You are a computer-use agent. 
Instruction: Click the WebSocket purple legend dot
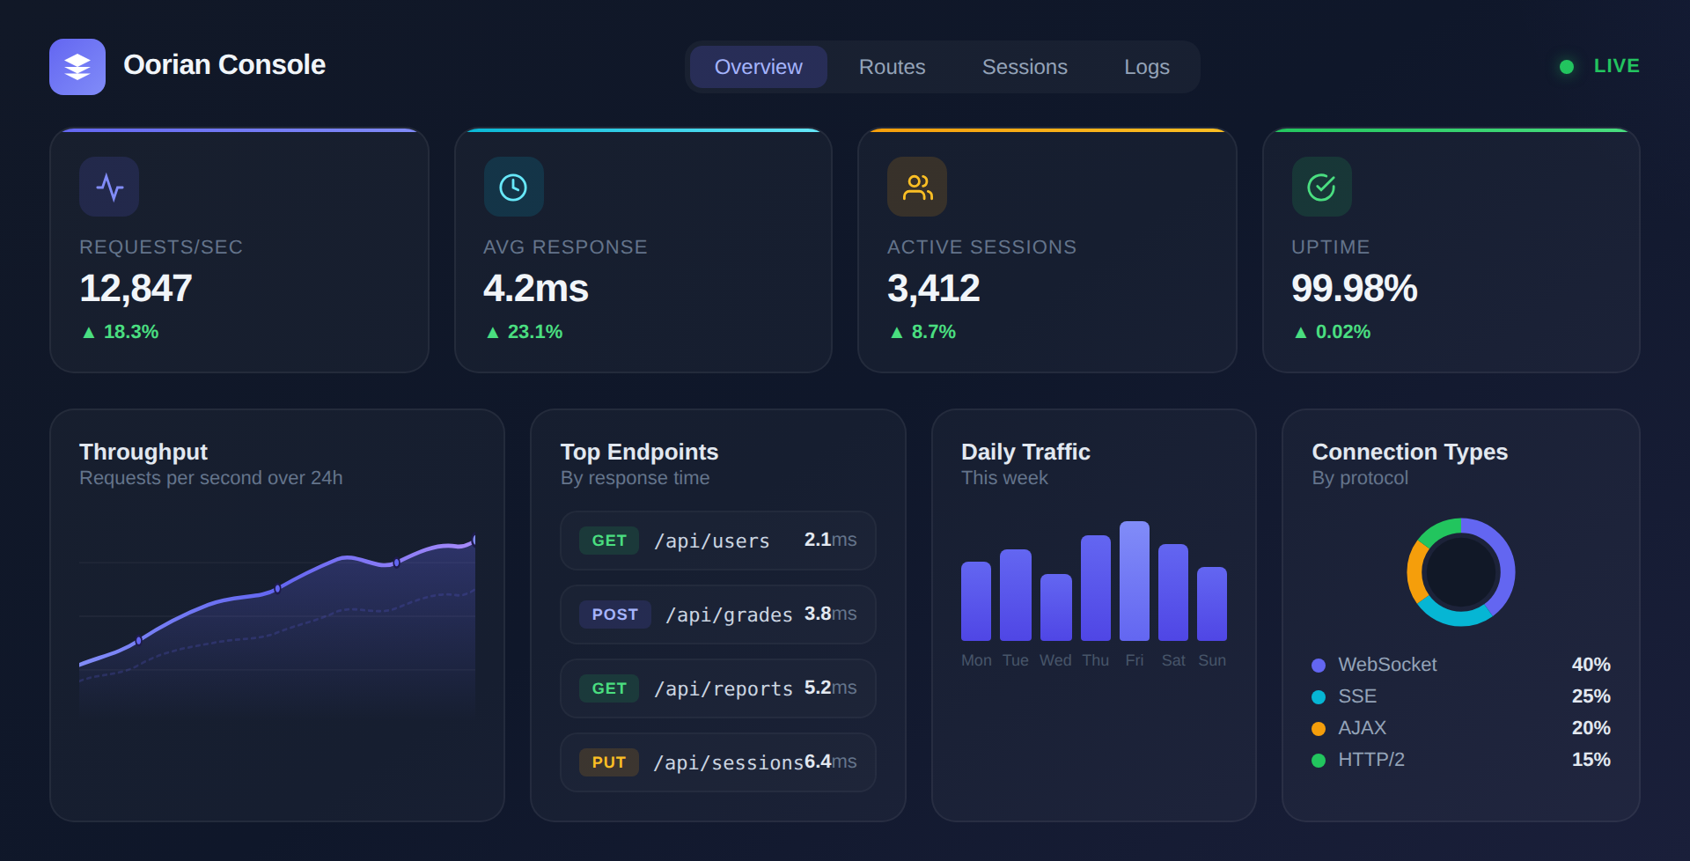(x=1317, y=665)
